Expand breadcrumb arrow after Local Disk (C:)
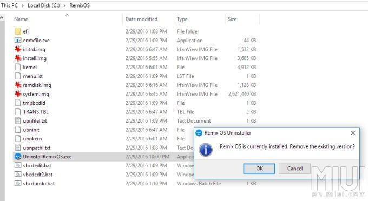Viewport: 368px width, 201px height. (x=64, y=5)
